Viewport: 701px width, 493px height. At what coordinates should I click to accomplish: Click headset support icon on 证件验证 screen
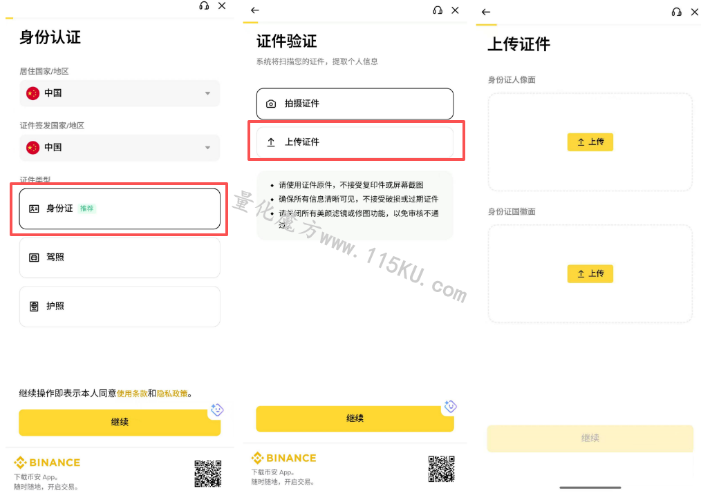click(x=438, y=10)
